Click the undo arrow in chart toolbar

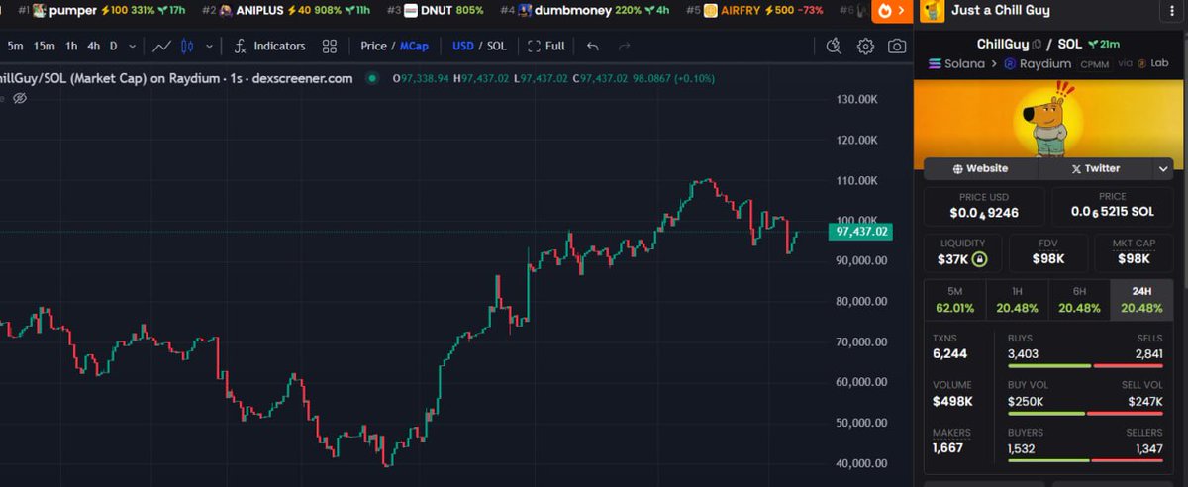pos(592,46)
